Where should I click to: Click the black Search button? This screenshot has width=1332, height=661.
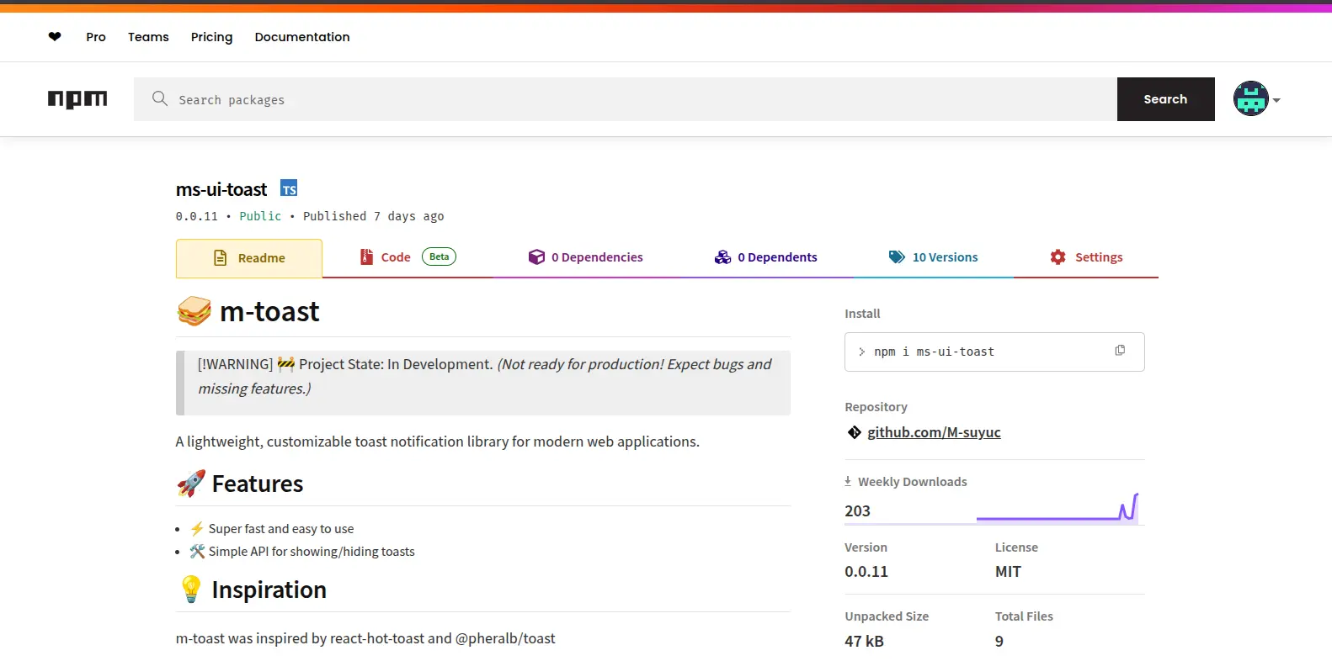(x=1165, y=99)
